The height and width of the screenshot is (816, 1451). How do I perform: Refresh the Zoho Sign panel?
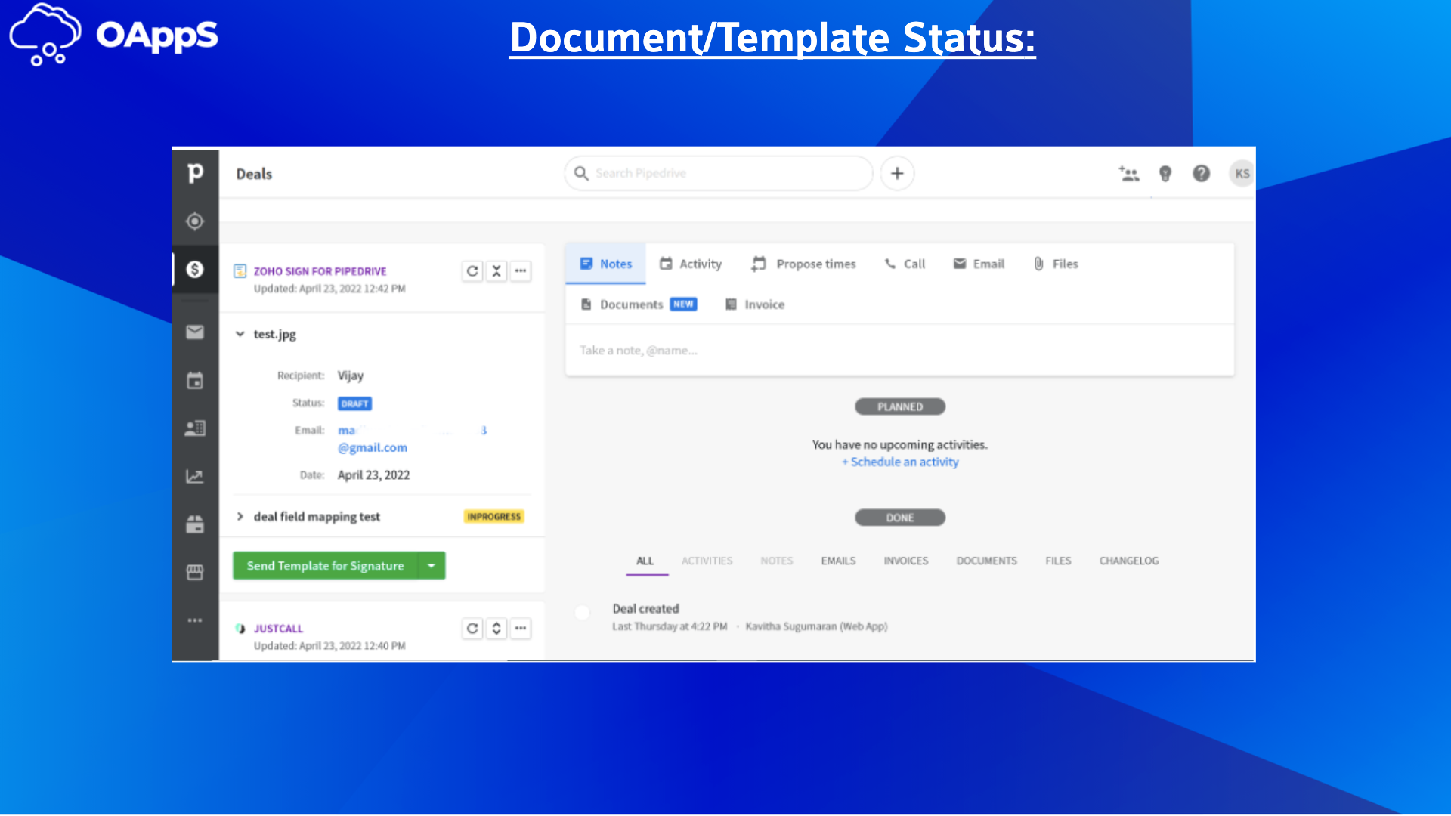pos(472,271)
